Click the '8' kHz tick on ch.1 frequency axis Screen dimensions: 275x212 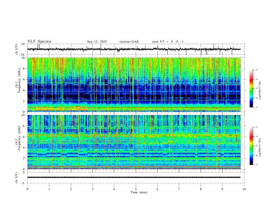24,69
